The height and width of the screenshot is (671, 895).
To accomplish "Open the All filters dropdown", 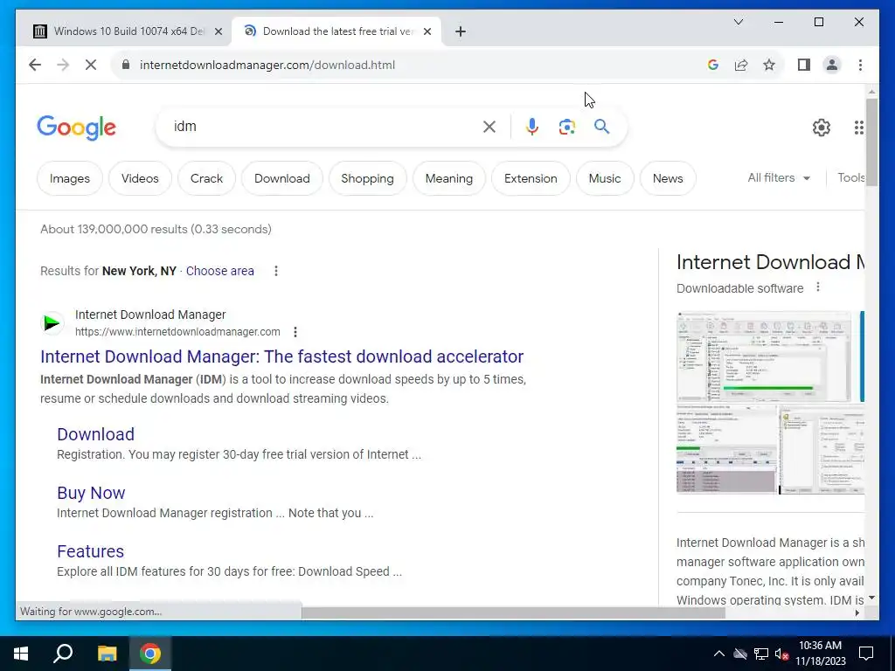I will (779, 178).
